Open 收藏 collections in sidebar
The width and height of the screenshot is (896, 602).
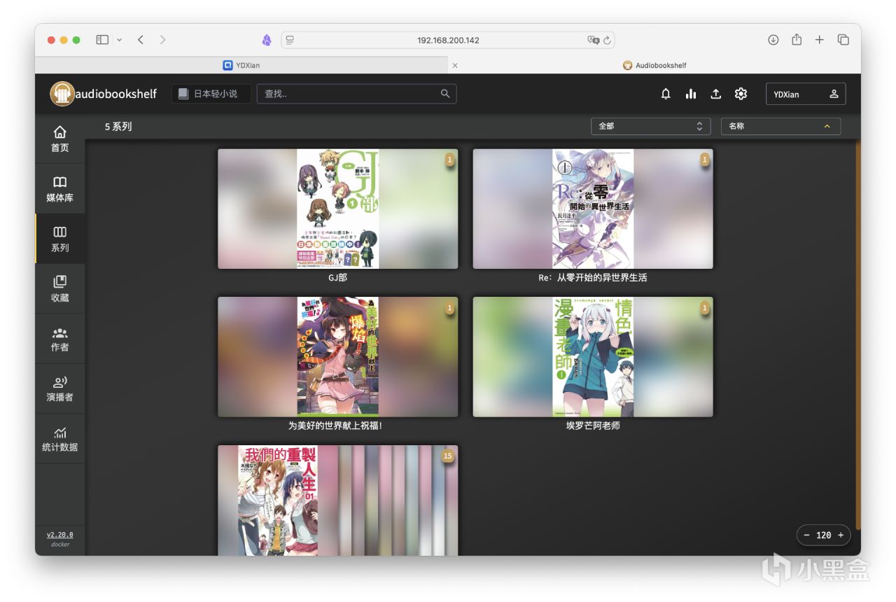[60, 288]
